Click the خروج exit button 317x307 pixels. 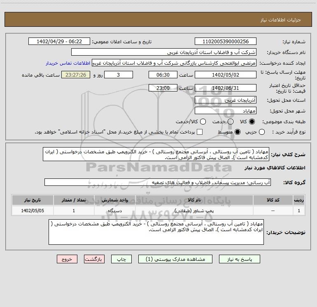(x=67, y=259)
